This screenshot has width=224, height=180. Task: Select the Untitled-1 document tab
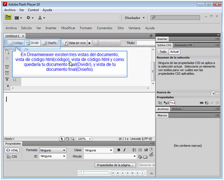[x=12, y=36]
